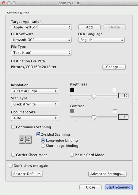Open Scan Type Black & White dropdown
The width and height of the screenshot is (138, 195).
(35, 104)
